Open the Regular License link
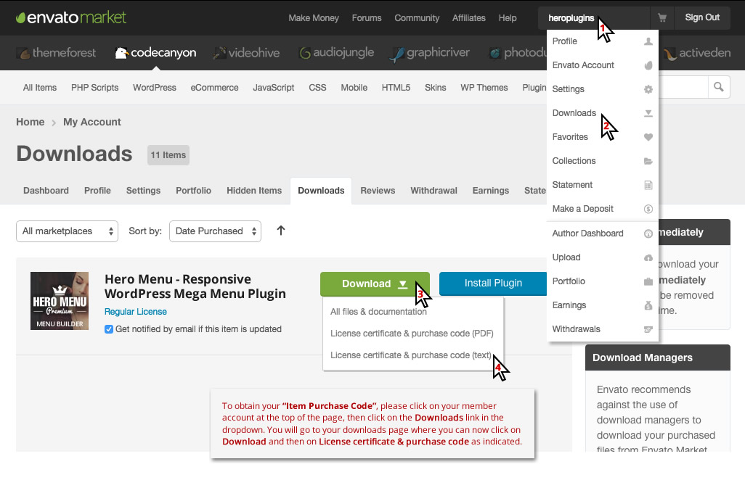The image size is (745, 488). click(x=136, y=312)
